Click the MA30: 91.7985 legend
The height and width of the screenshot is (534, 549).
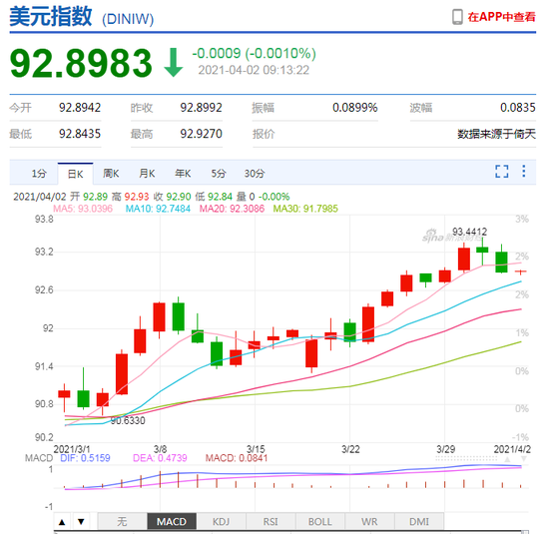(305, 209)
